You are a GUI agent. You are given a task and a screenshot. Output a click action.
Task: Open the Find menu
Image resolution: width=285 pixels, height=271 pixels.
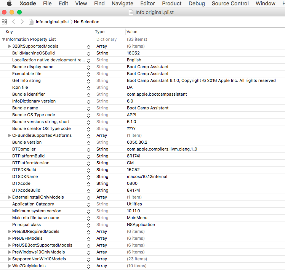99,3
